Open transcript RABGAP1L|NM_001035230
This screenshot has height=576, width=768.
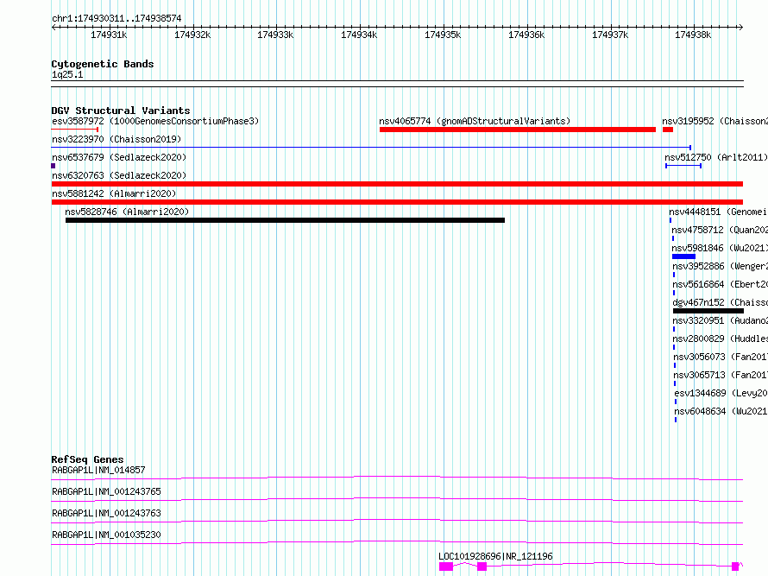(x=106, y=535)
